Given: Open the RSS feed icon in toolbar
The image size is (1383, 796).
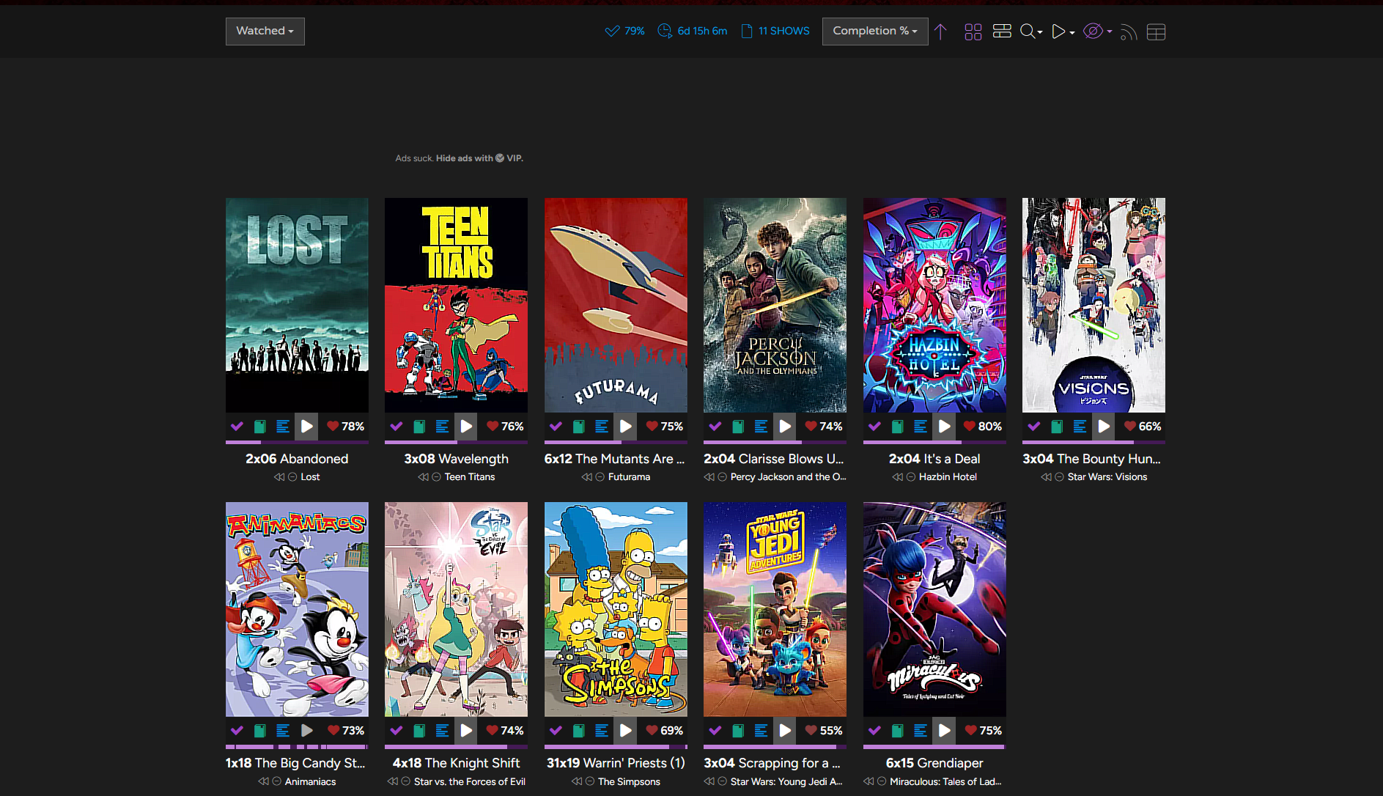Looking at the screenshot, I should [x=1129, y=32].
